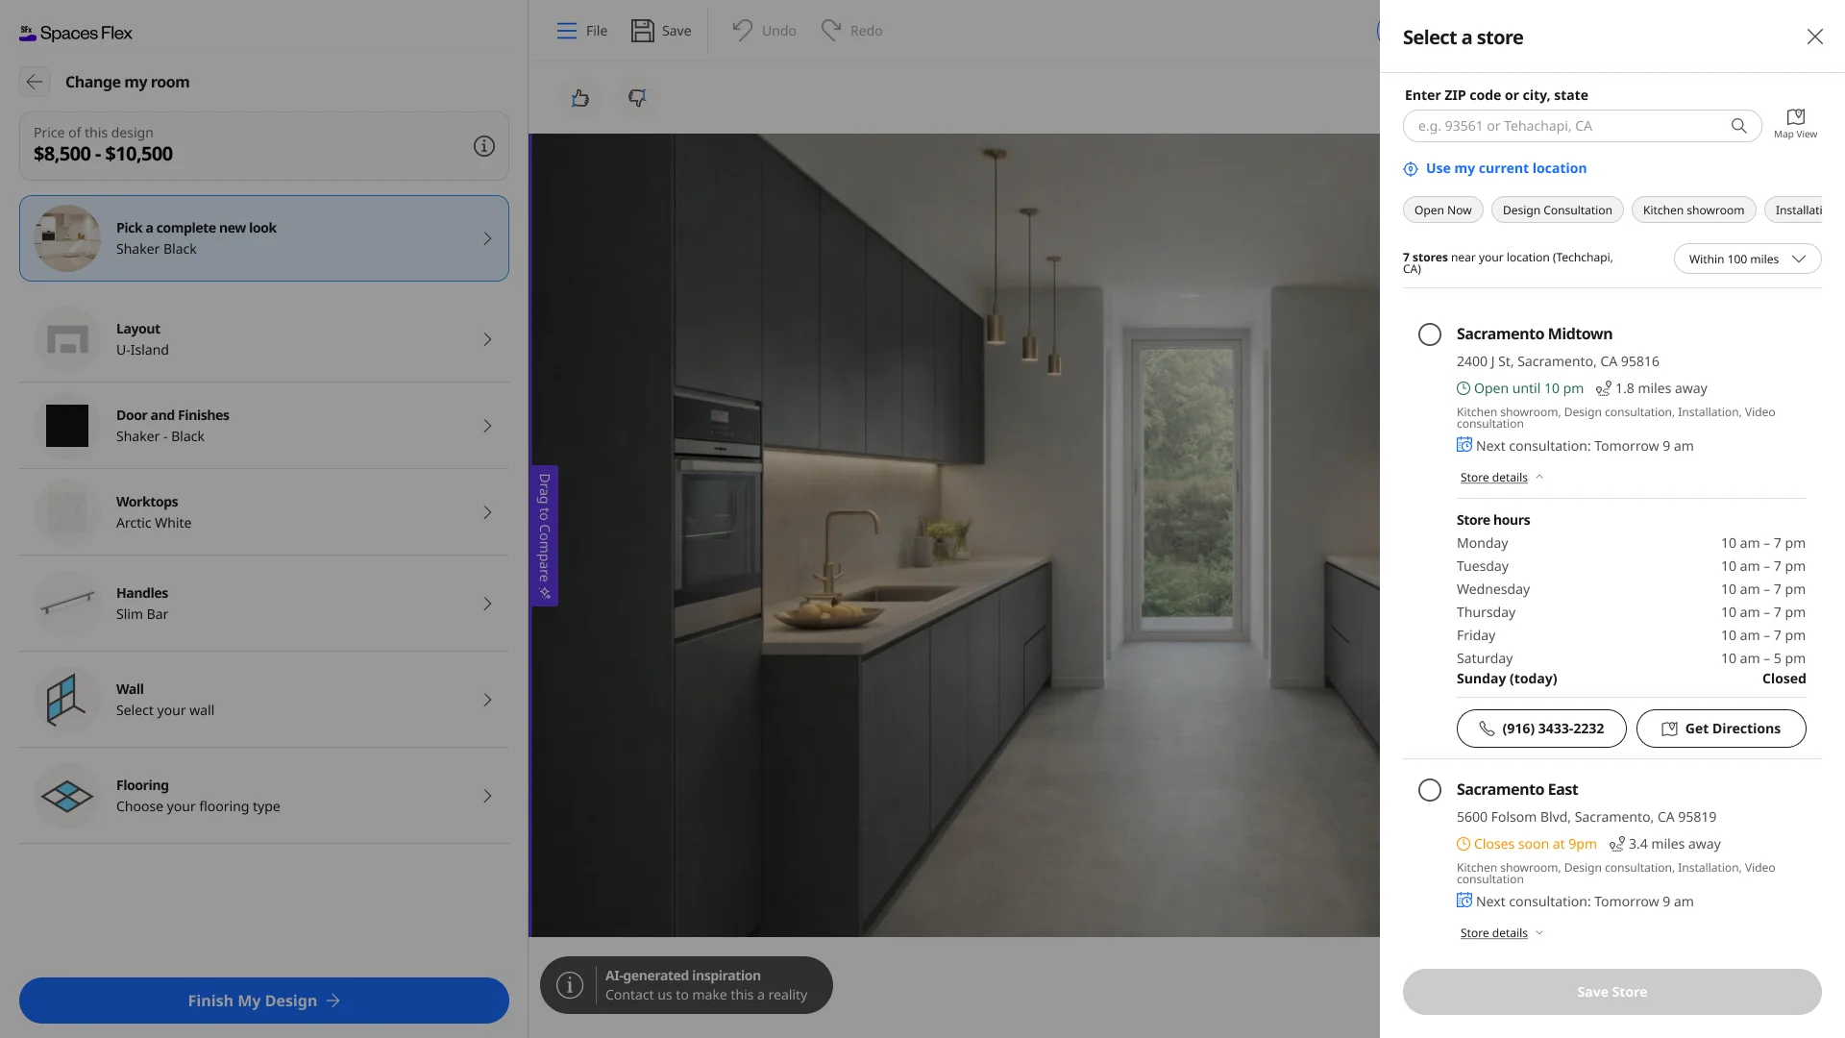1845x1038 pixels.
Task: Toggle Kitchen showroom filter chip
Action: click(1693, 210)
